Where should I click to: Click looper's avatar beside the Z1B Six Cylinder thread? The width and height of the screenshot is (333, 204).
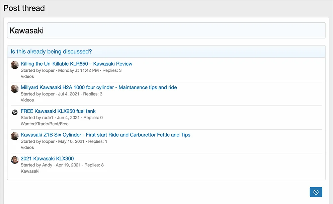click(x=15, y=136)
